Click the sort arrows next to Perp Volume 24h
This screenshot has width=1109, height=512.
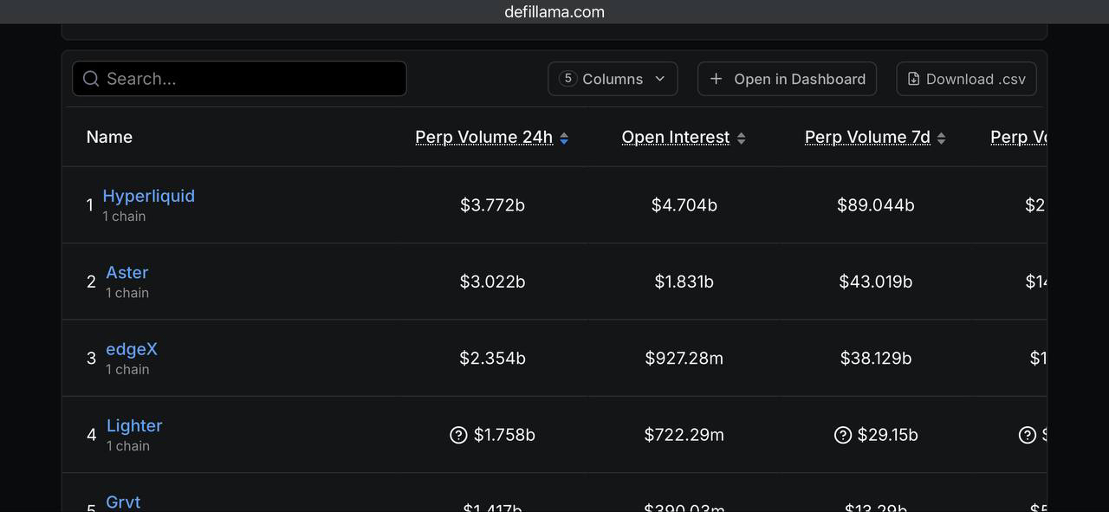click(x=564, y=138)
